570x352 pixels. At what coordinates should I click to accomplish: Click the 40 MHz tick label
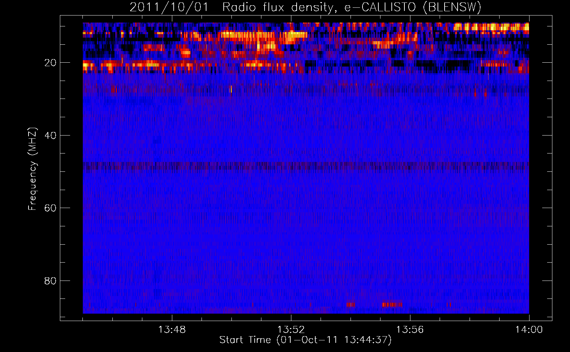[50, 136]
